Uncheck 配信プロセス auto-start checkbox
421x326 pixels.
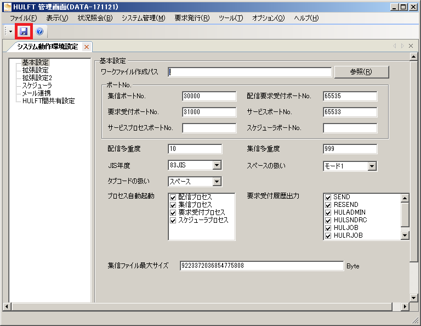(x=173, y=198)
